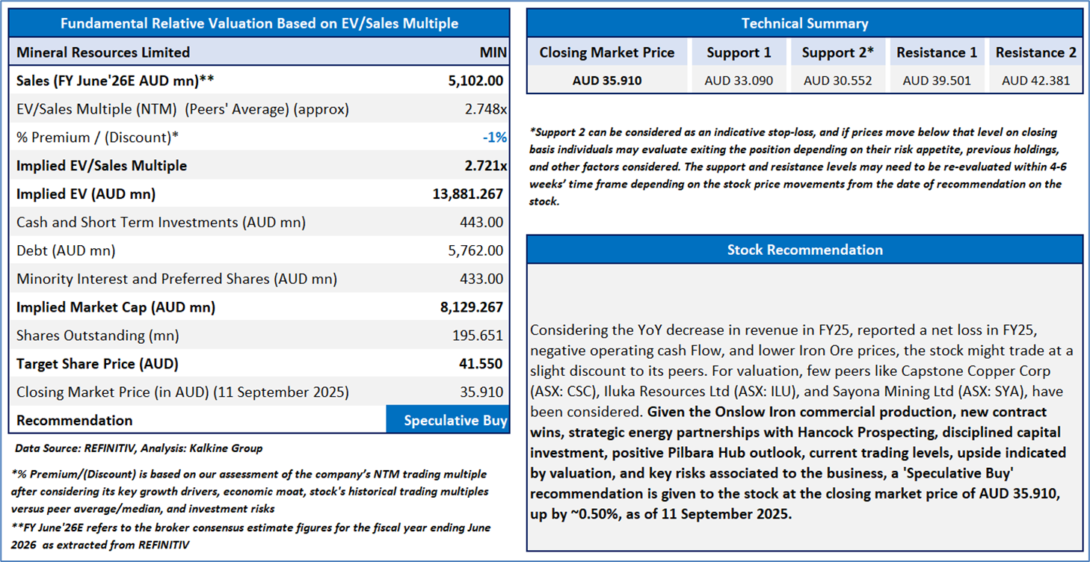Click the AUD 33.090 support value
Image resolution: width=1090 pixels, height=562 pixels.
point(739,80)
